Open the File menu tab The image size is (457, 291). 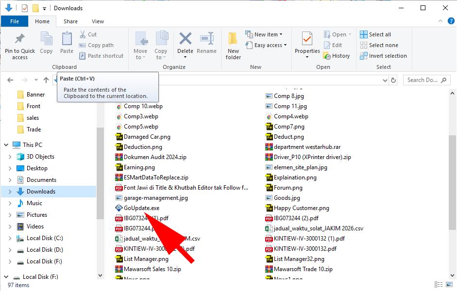[15, 21]
